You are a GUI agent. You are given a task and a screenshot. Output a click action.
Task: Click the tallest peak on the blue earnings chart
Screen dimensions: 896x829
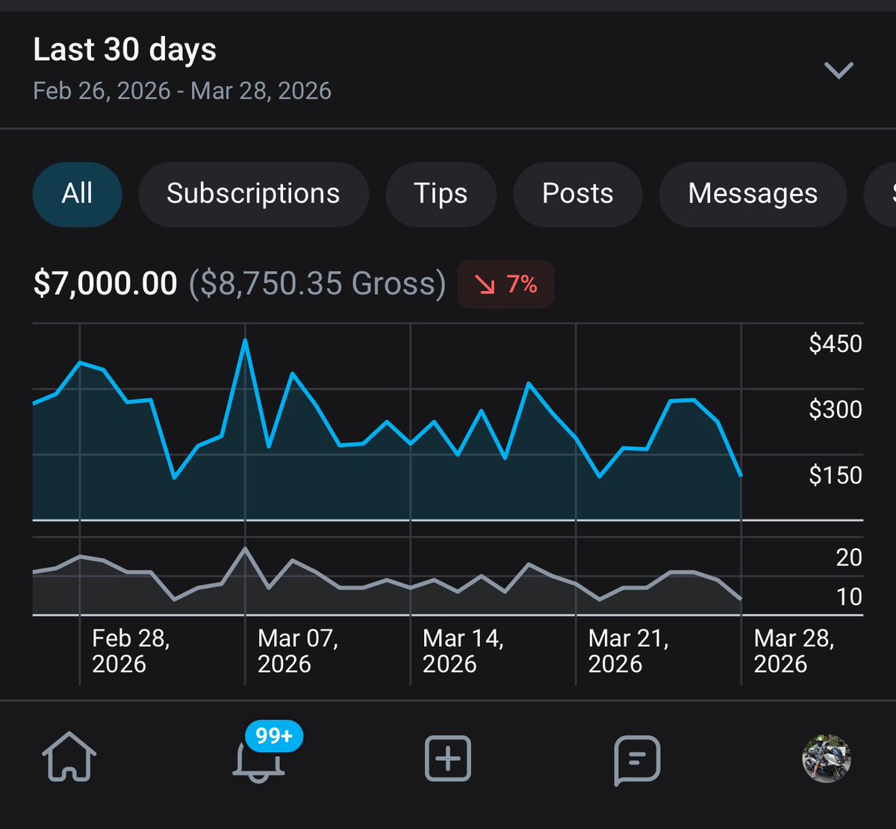[245, 342]
